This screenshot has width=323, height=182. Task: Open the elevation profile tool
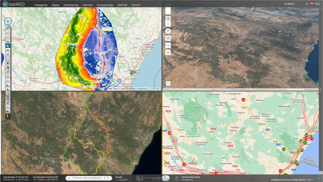[x=8, y=111]
